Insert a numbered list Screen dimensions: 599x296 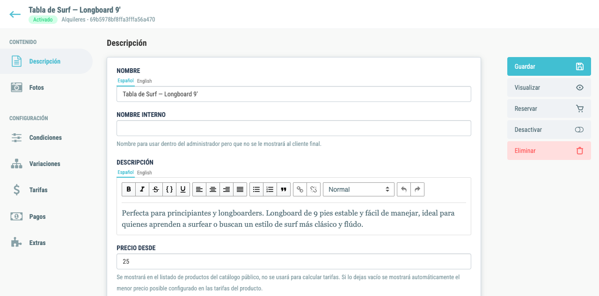pos(270,189)
